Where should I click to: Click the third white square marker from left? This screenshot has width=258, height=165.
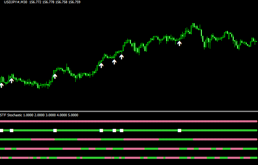click(55, 130)
